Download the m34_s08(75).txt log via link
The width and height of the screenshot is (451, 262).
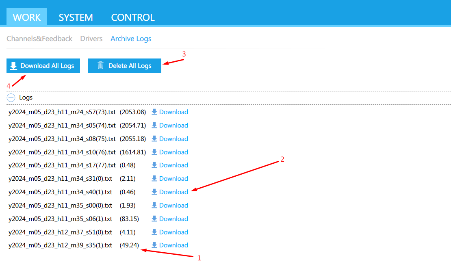(173, 139)
